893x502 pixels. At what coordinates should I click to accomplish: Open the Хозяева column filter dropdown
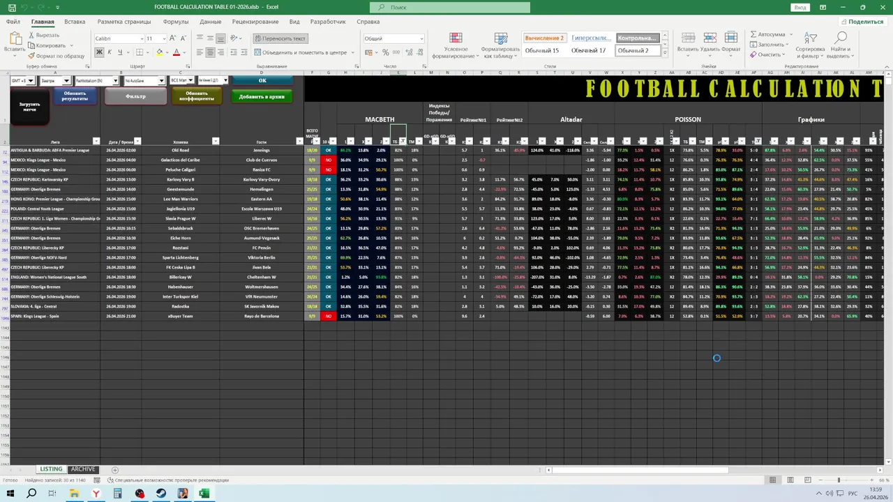click(x=216, y=142)
